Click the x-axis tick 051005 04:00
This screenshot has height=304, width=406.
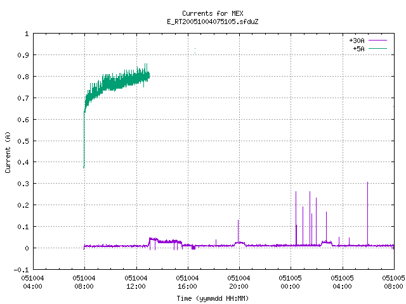pos(343,282)
